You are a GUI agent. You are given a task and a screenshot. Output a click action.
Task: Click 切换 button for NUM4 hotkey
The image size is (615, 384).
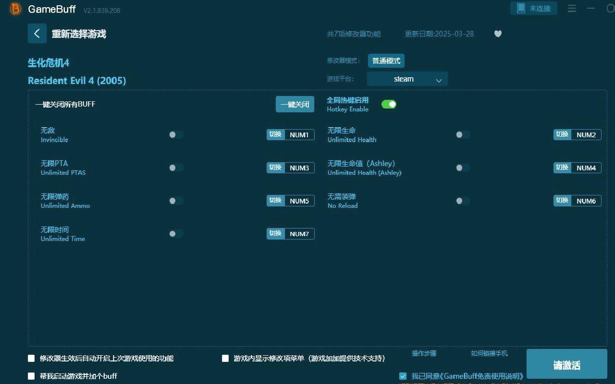coord(563,168)
